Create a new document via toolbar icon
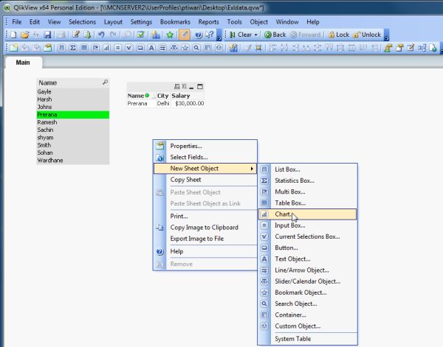Viewport: 443px width, 347px height. coord(13,35)
